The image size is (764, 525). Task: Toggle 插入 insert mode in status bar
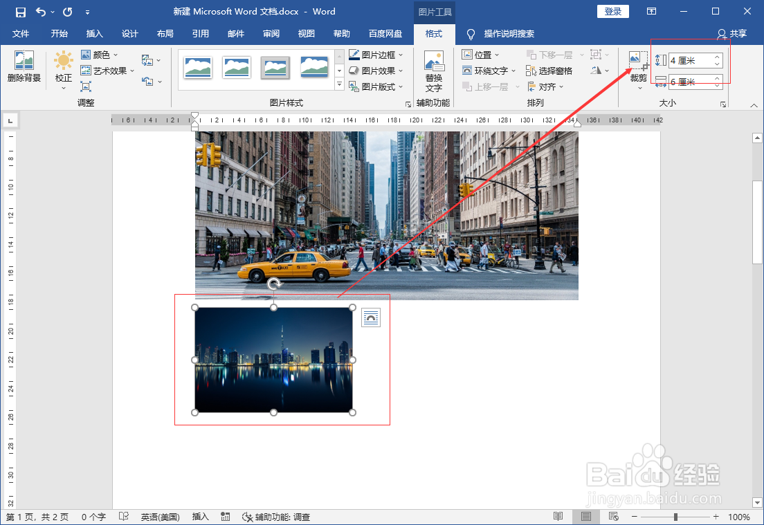pyautogui.click(x=200, y=517)
